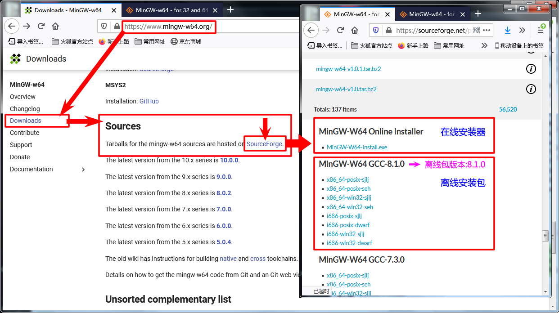The width and height of the screenshot is (559, 313).
Task: Expand the Documentation sidebar chevron
Action: (83, 169)
